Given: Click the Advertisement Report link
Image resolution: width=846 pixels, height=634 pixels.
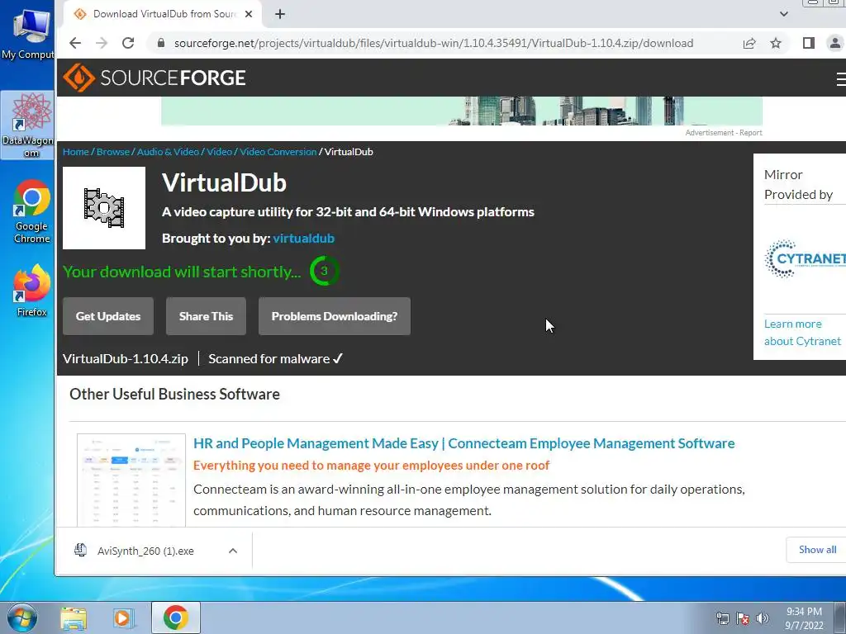Looking at the screenshot, I should pos(724,133).
